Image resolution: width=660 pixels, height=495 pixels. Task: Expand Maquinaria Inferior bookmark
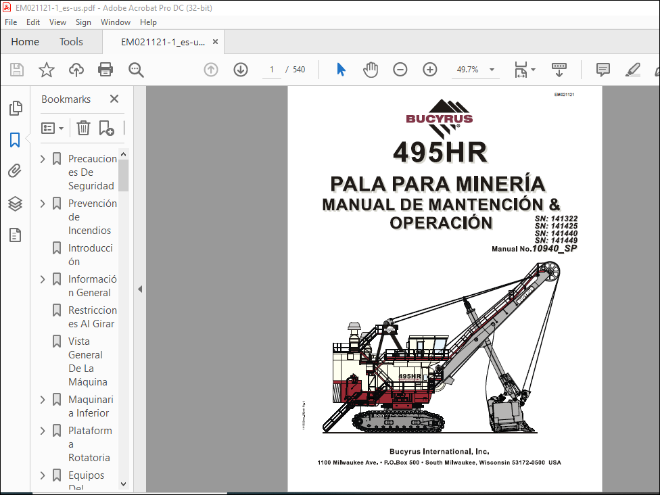[x=43, y=400]
